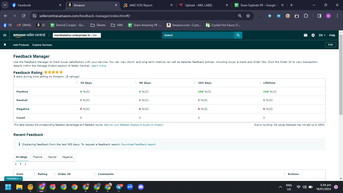Image resolution: width=343 pixels, height=193 pixels.
Task: Open a new browser tab
Action: pyautogui.click(x=291, y=5)
